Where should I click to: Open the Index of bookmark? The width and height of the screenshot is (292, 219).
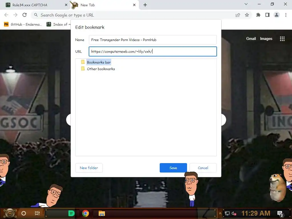[58, 25]
